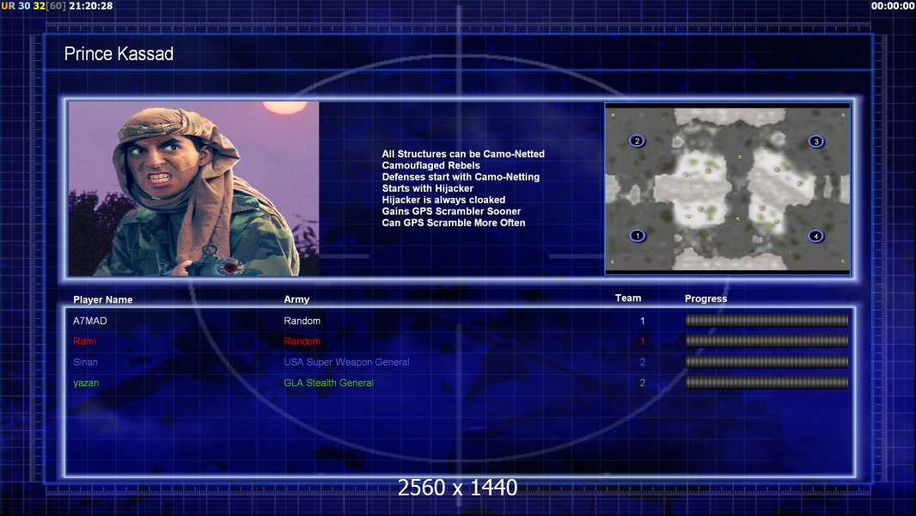Click 'USA Super Weapon General' army entry

(346, 362)
